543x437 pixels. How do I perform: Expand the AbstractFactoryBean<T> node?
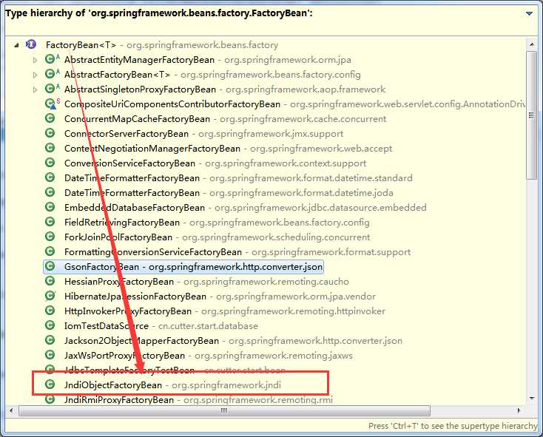pyautogui.click(x=35, y=75)
